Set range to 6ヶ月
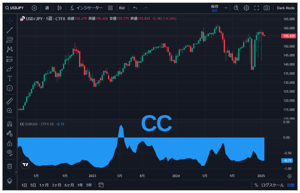This screenshot has height=193, width=300. click(x=69, y=185)
